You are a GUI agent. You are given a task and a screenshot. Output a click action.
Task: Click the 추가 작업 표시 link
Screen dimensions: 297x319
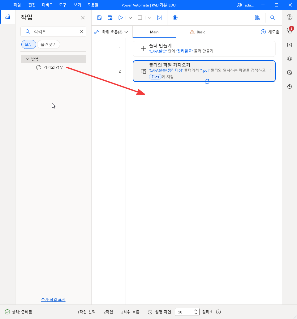pos(53,300)
